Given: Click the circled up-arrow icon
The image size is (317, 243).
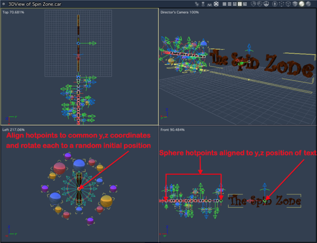Looking at the screenshot, I should pyautogui.click(x=275, y=4).
